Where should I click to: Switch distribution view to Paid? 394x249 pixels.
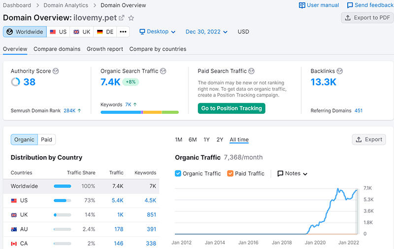[46, 139]
